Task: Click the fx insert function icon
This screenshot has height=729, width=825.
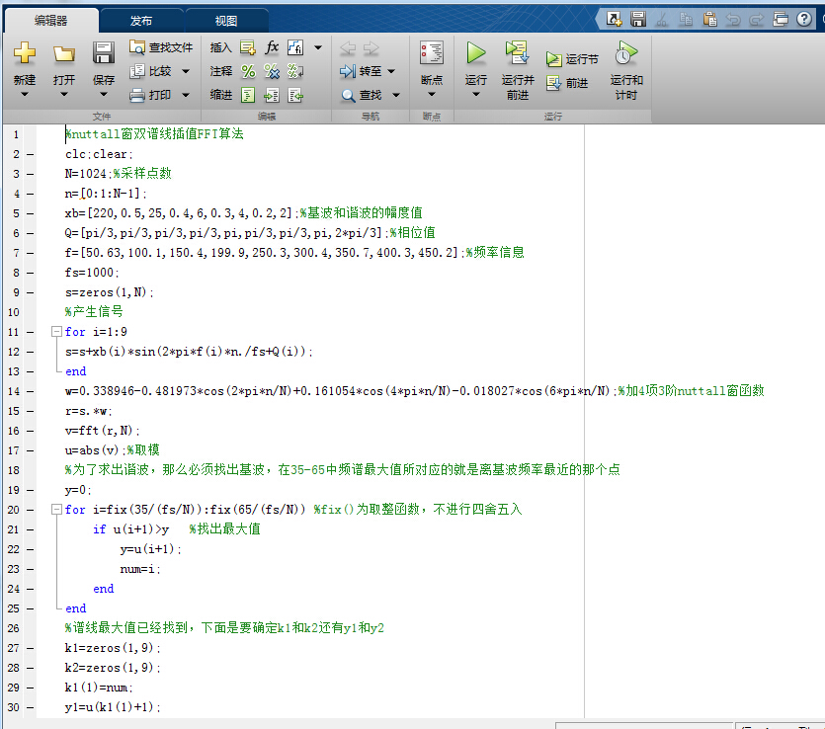Action: [272, 47]
